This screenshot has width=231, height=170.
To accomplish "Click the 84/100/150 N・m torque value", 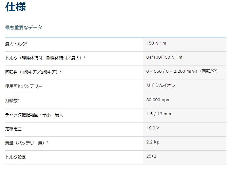I will pyautogui.click(x=164, y=57).
